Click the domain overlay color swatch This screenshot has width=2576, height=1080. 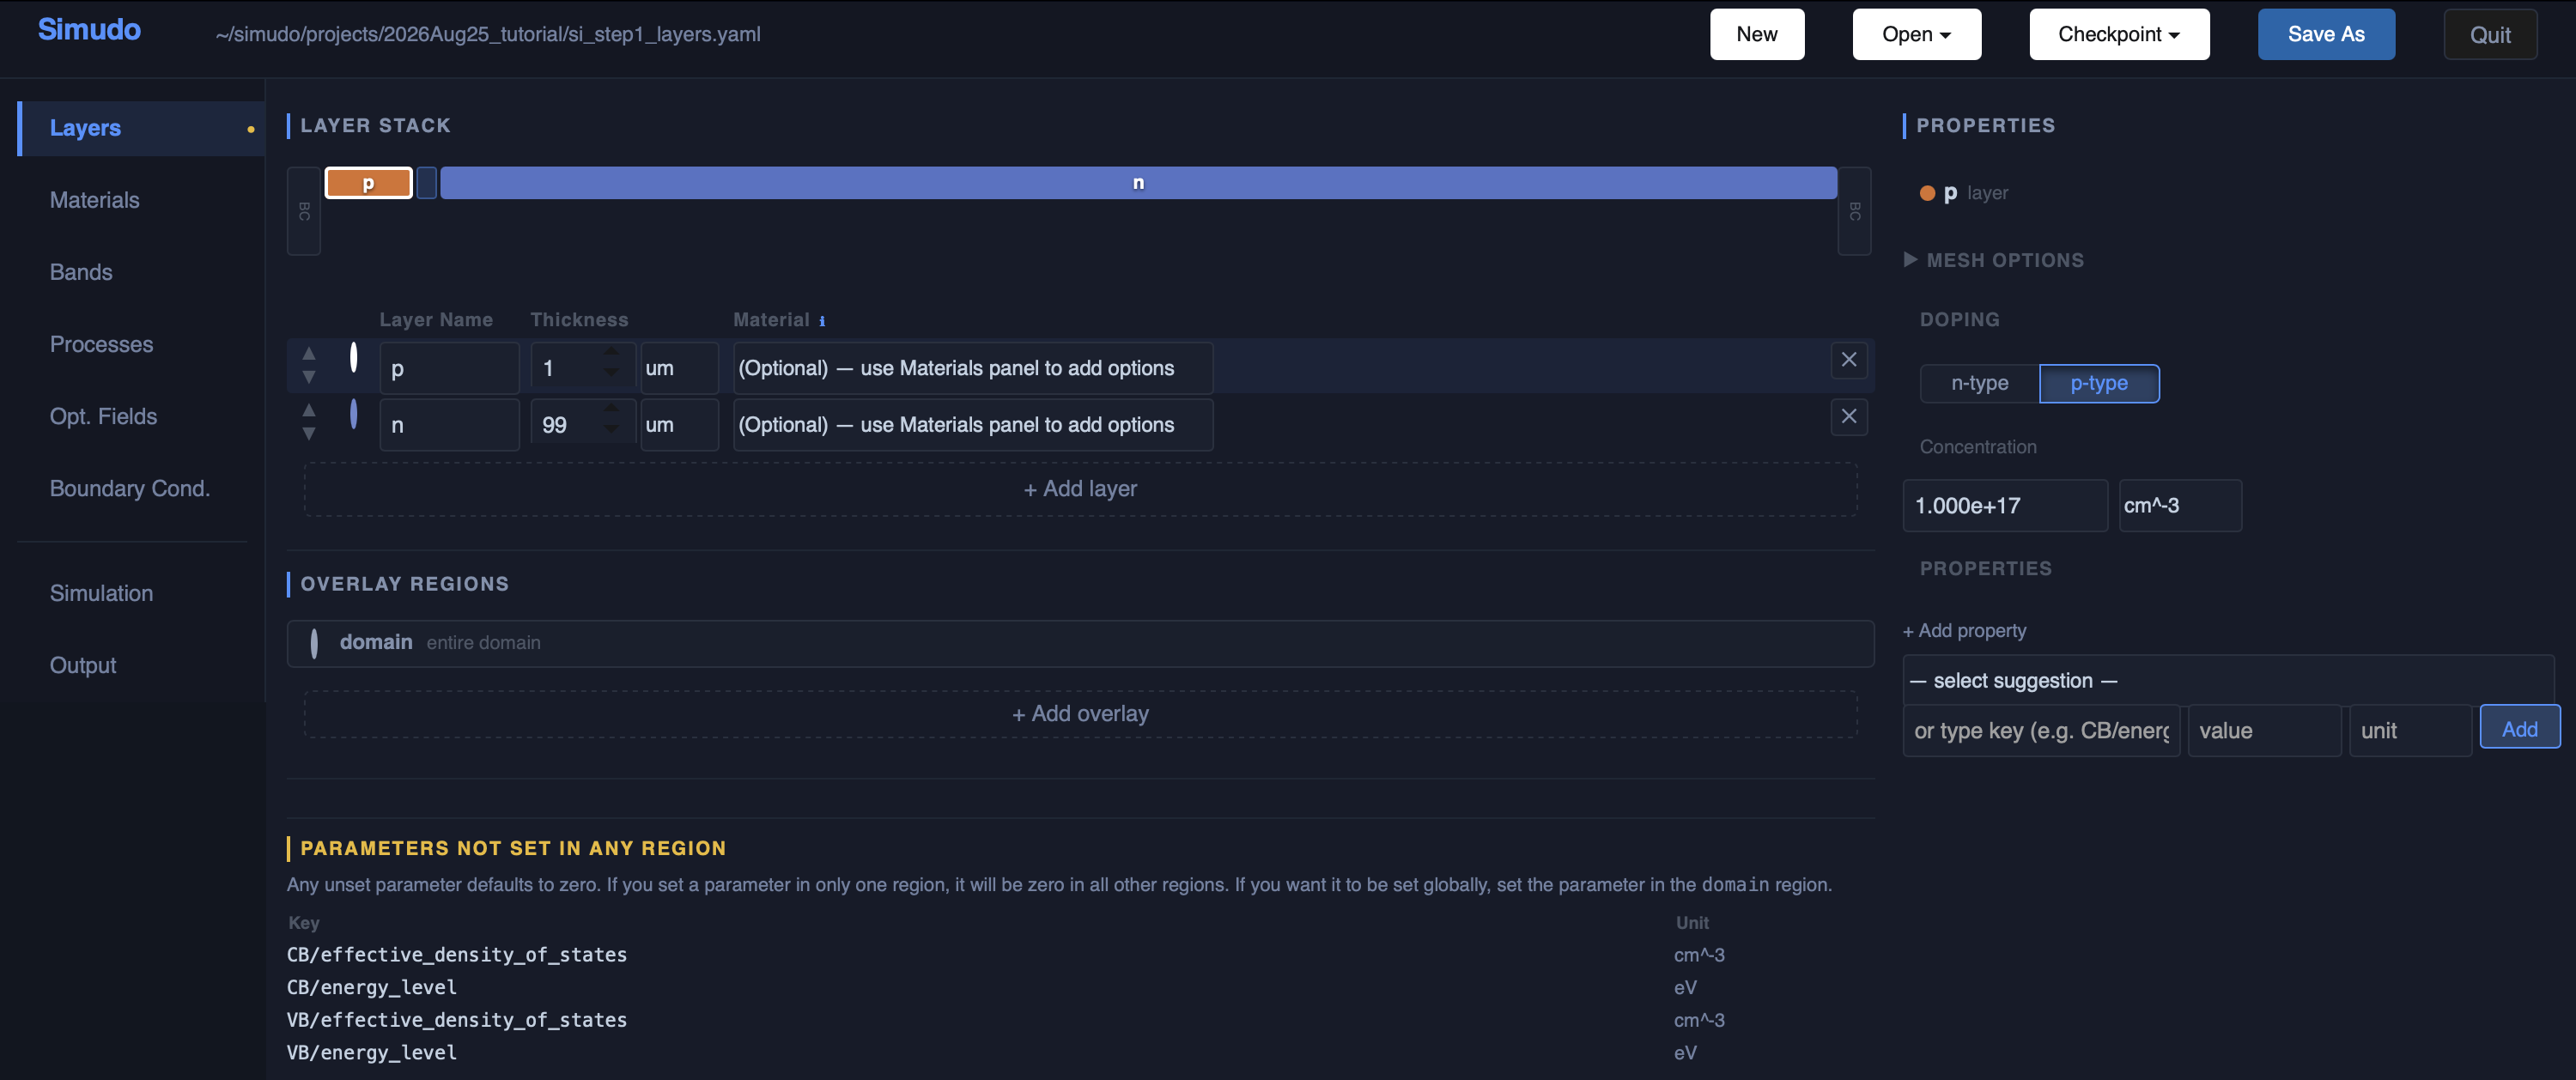click(x=314, y=643)
